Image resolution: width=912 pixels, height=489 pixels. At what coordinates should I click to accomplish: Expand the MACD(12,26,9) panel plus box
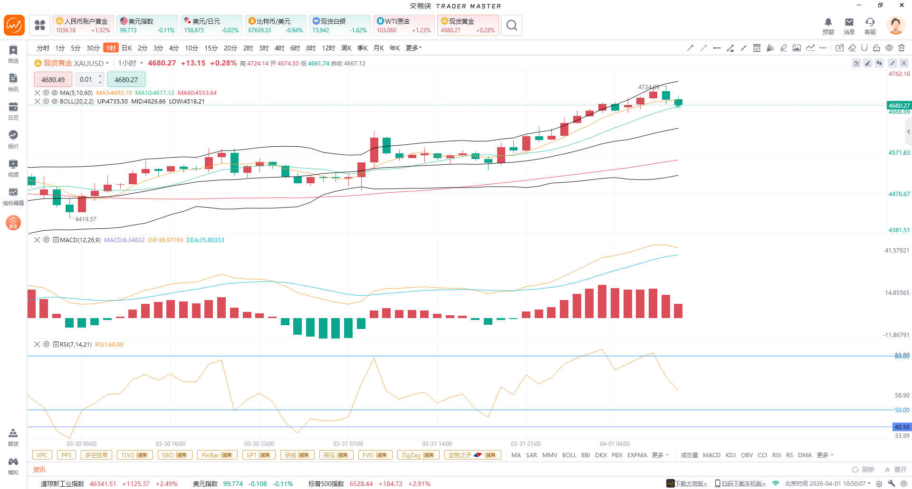[x=56, y=240]
